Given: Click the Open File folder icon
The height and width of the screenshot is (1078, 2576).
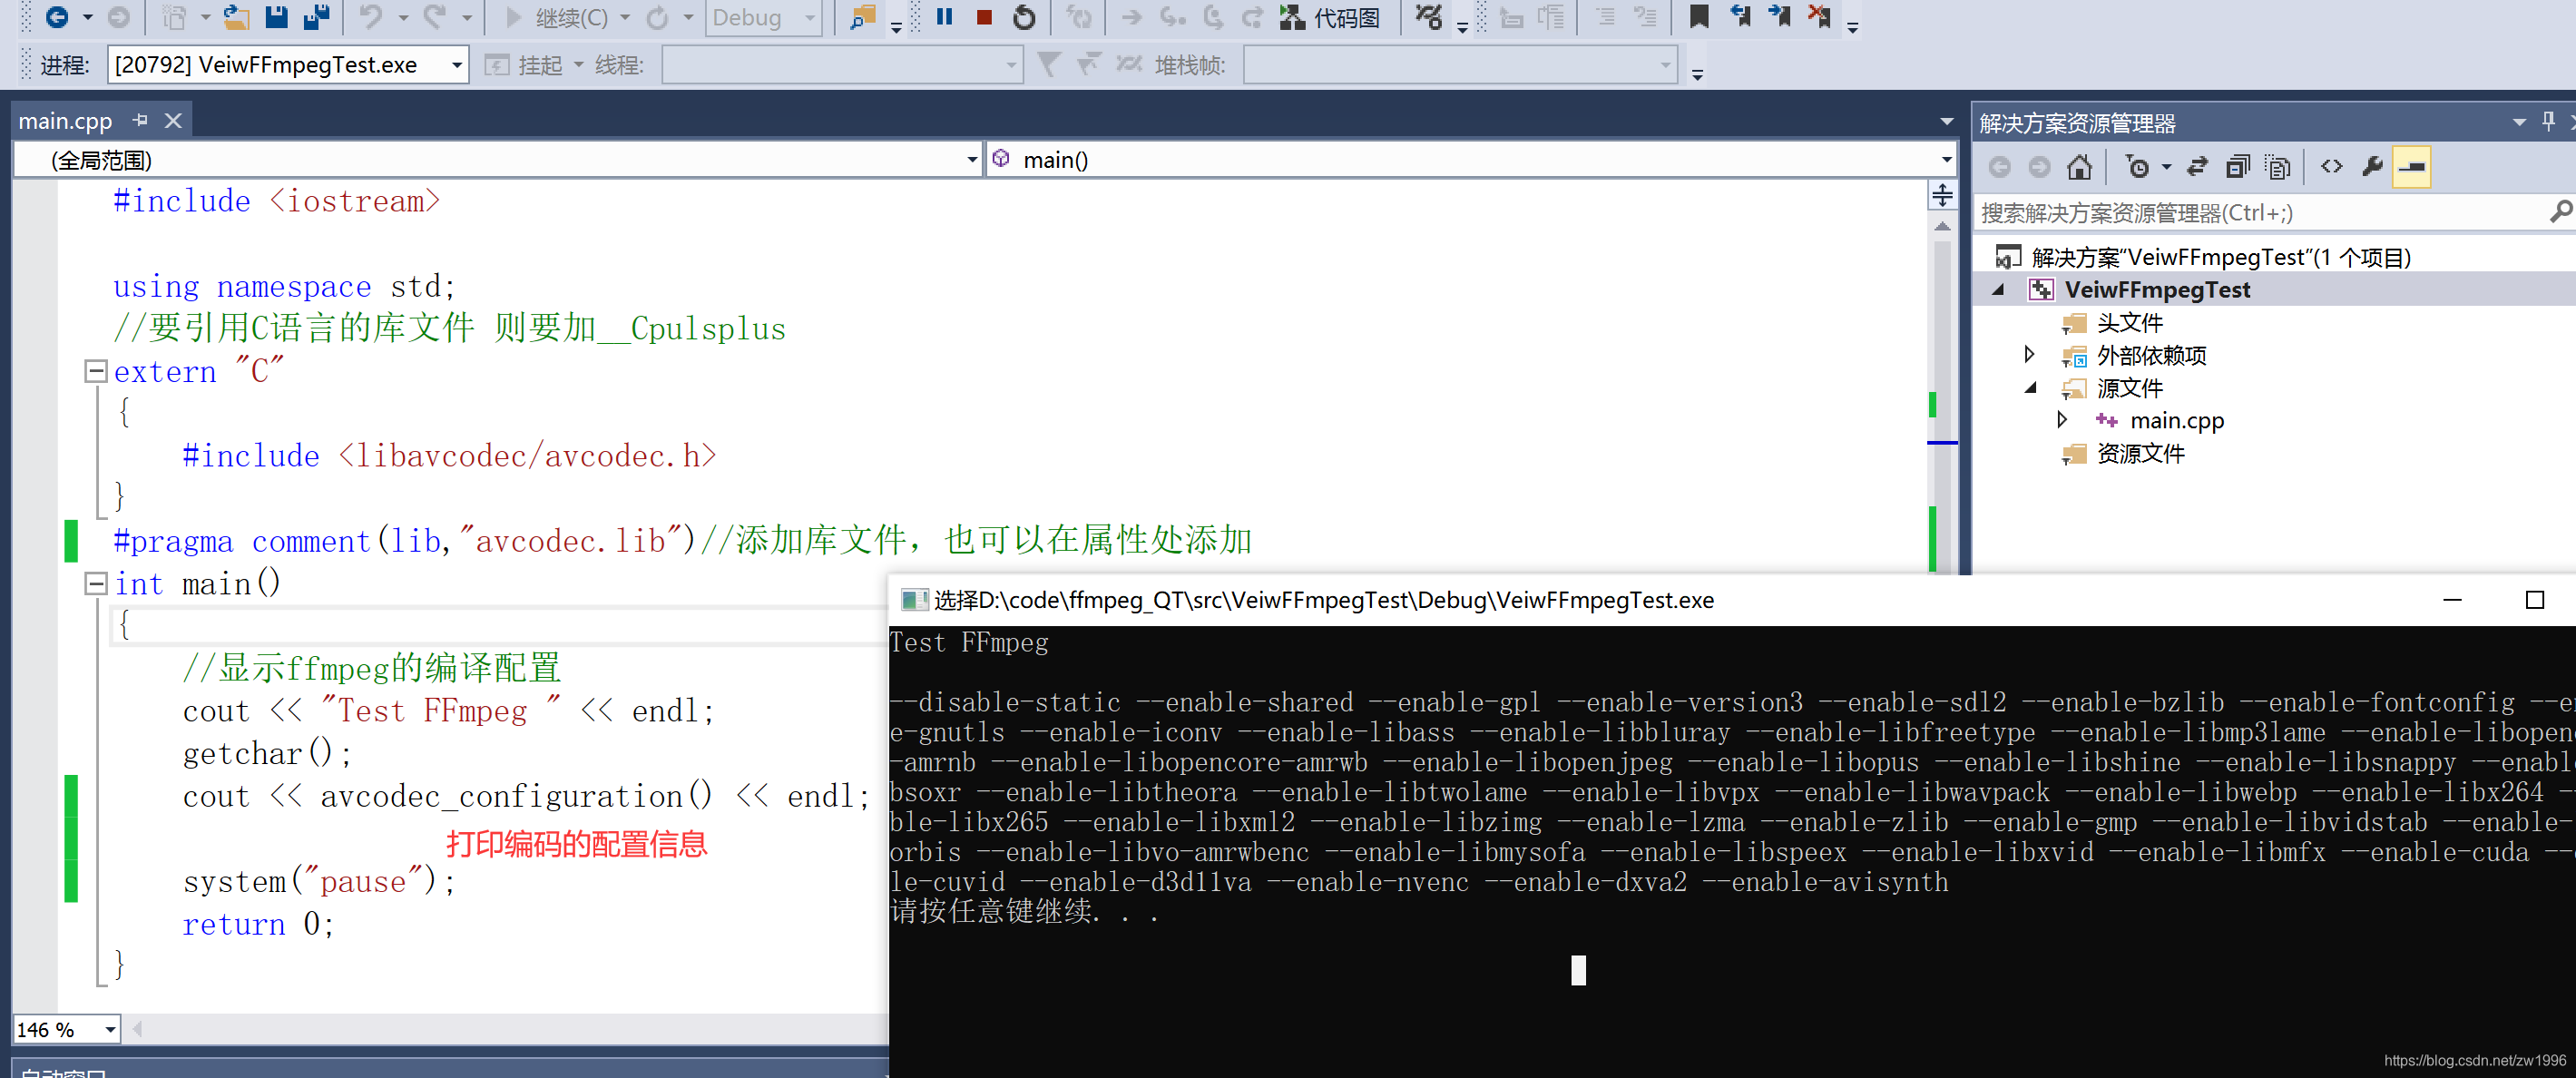Looking at the screenshot, I should [236, 17].
